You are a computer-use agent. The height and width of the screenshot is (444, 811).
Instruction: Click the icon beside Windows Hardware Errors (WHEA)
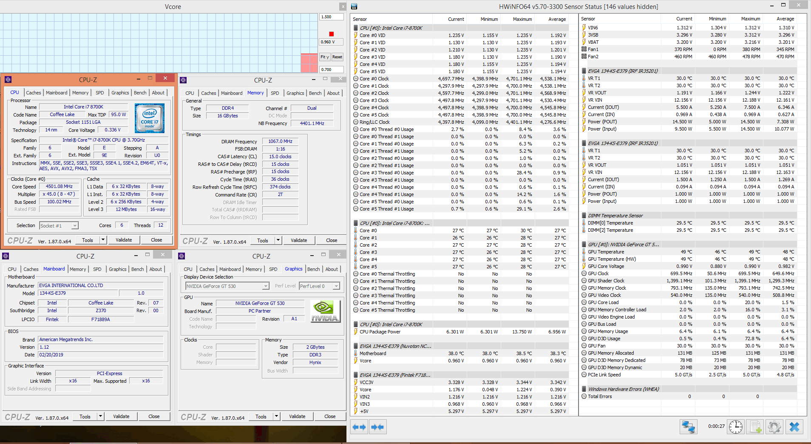click(x=584, y=389)
